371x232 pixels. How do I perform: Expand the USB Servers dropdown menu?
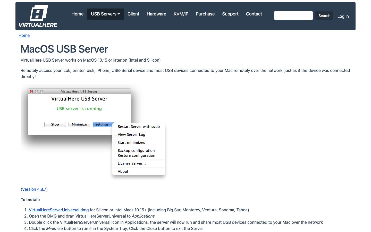click(105, 14)
